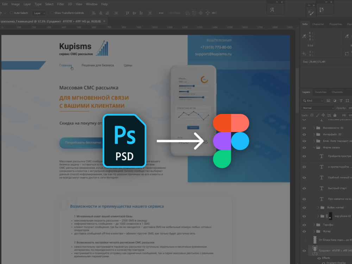Expand the Возможности 01 group
The height and width of the screenshot is (264, 352).
[x=314, y=128]
